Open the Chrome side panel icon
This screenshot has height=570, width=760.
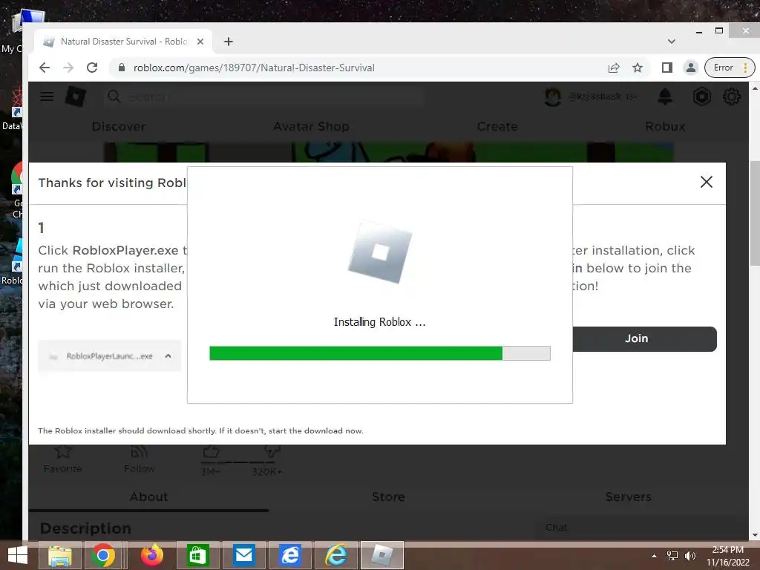(667, 68)
